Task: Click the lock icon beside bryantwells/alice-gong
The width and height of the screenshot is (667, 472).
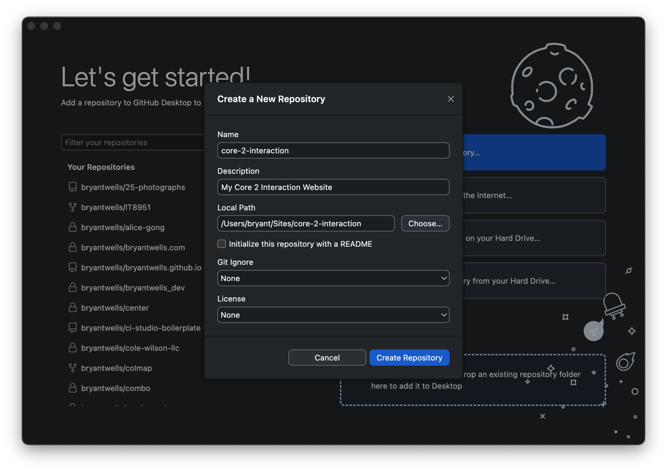Action: [x=73, y=227]
